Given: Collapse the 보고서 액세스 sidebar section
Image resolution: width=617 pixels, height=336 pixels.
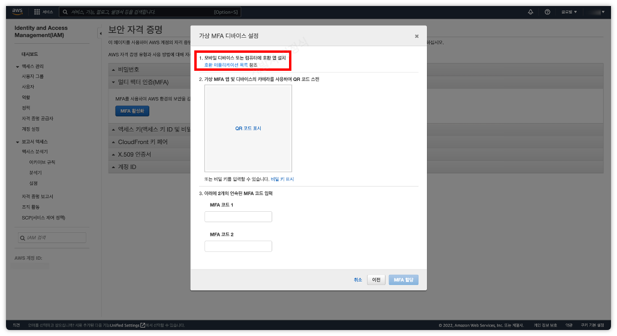Looking at the screenshot, I should coord(17,142).
